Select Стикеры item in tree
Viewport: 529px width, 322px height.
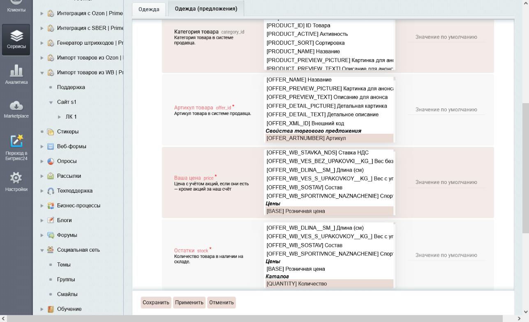pos(68,132)
